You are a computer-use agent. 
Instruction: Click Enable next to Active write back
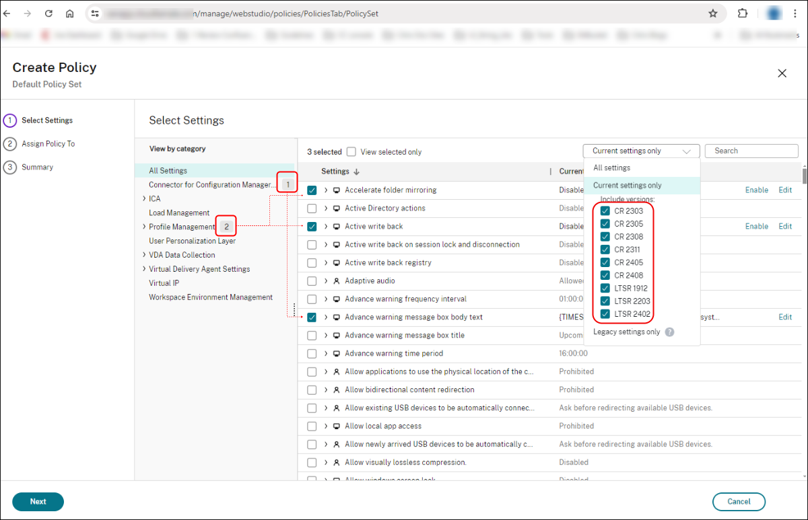756,226
